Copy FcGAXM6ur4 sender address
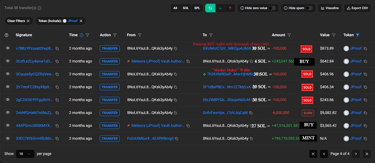The width and height of the screenshot is (375, 163). (x=177, y=138)
